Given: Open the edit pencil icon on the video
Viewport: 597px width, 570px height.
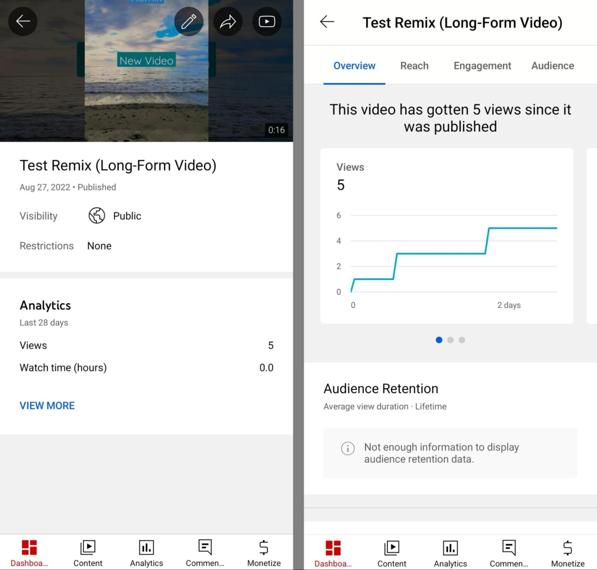Looking at the screenshot, I should [189, 21].
